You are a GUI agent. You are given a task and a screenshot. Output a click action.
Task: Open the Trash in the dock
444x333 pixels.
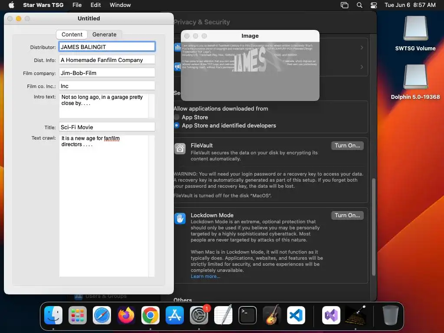coord(391,315)
